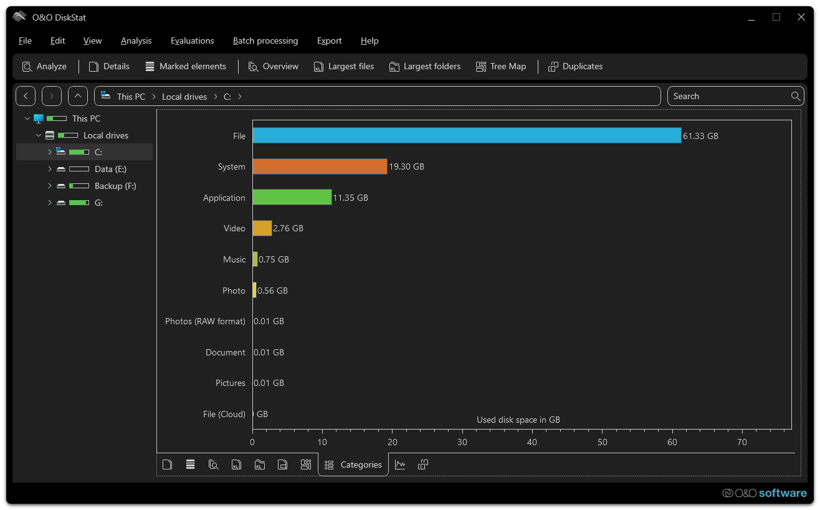Screen dimensions: 820x510
Task: Open the Batch processing menu
Action: click(265, 41)
